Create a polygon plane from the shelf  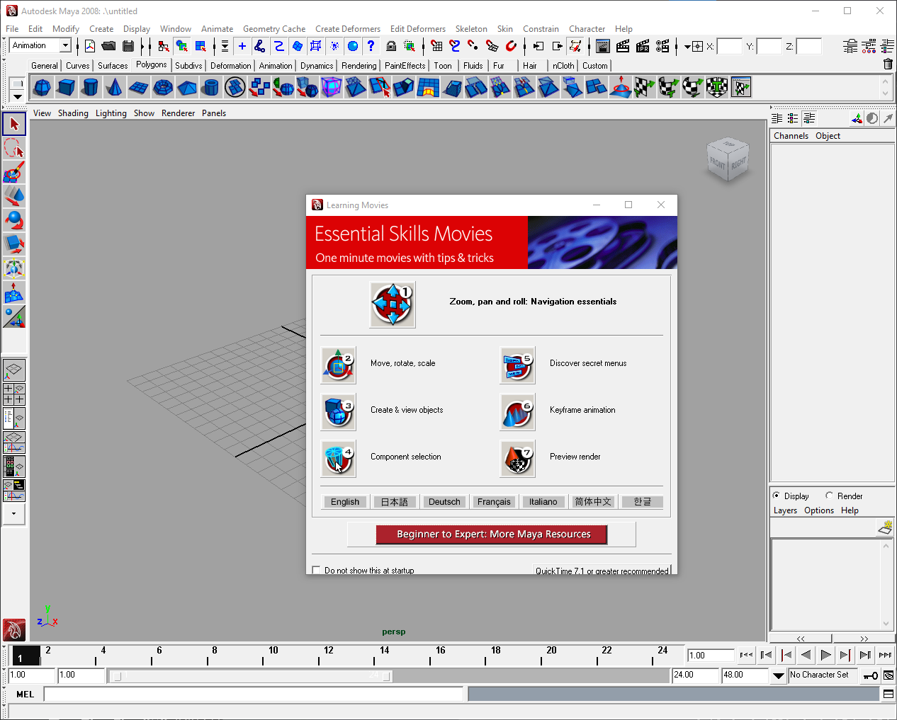point(139,87)
